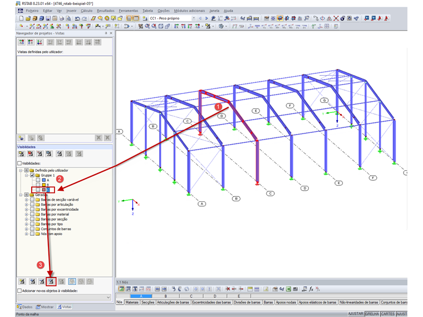Switch to the Apoios nodais table tab
This screenshot has height=317, width=423.
286,303
